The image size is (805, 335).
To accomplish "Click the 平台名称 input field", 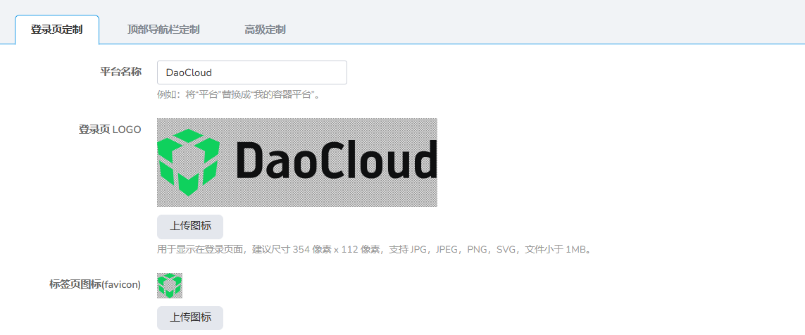I will (252, 73).
